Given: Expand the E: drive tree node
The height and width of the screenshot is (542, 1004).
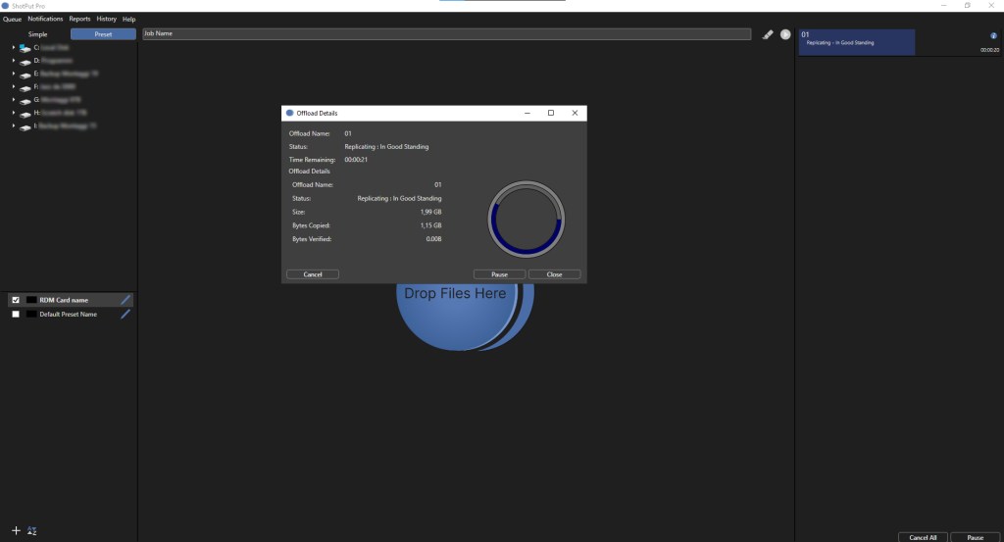Looking at the screenshot, I should pyautogui.click(x=13, y=74).
